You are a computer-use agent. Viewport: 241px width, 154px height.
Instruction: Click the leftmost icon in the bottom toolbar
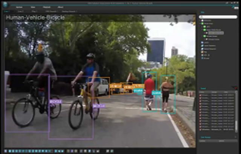tap(6, 151)
